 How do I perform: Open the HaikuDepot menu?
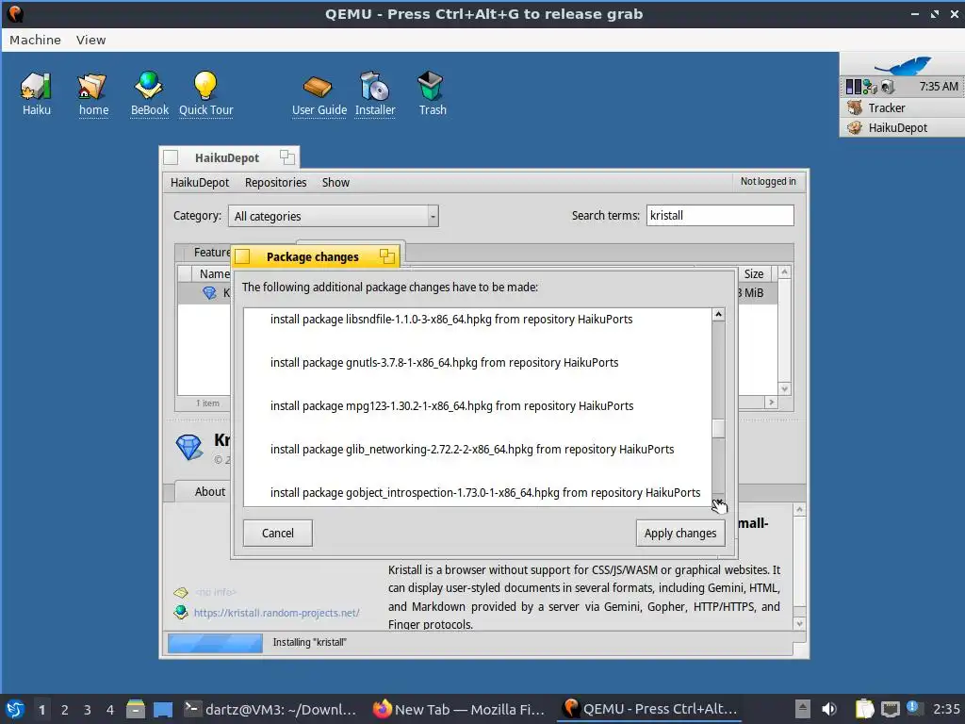coord(200,182)
